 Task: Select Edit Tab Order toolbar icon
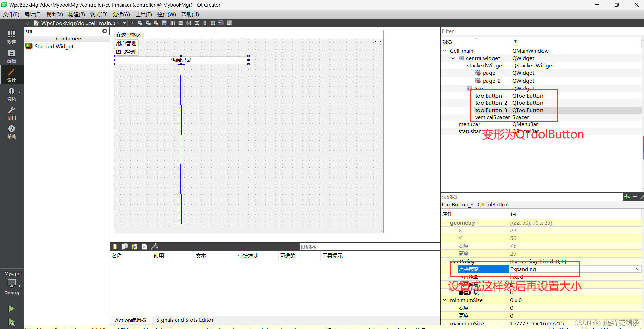coord(165,23)
